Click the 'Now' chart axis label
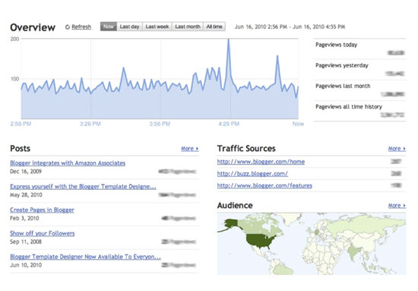 click(x=298, y=124)
